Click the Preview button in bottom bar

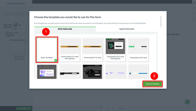pyautogui.click(x=122, y=108)
